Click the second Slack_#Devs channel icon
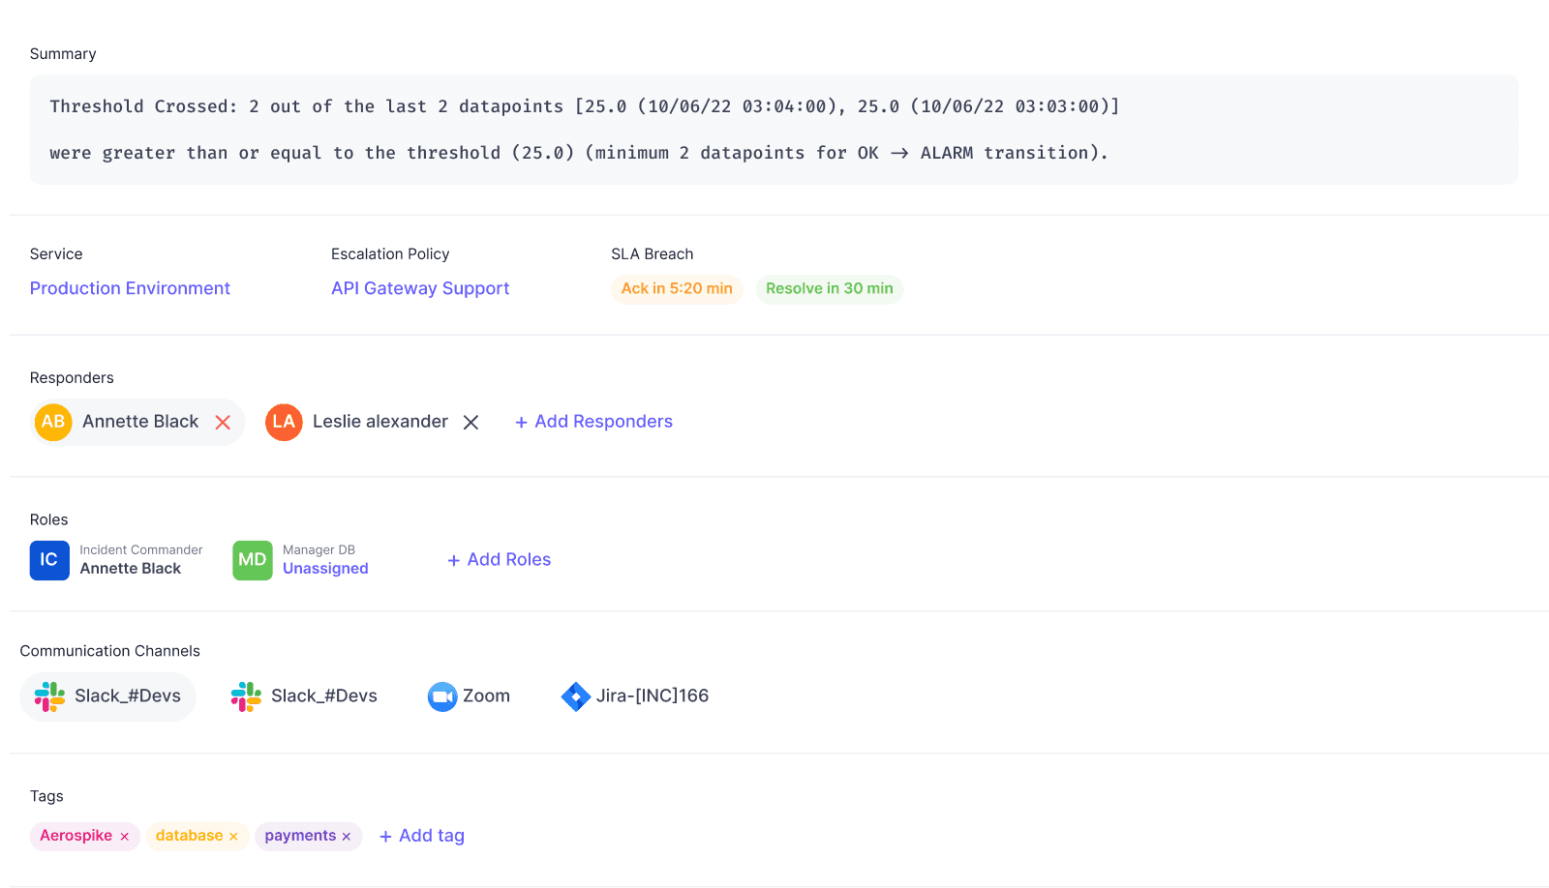The width and height of the screenshot is (1549, 888). point(245,696)
